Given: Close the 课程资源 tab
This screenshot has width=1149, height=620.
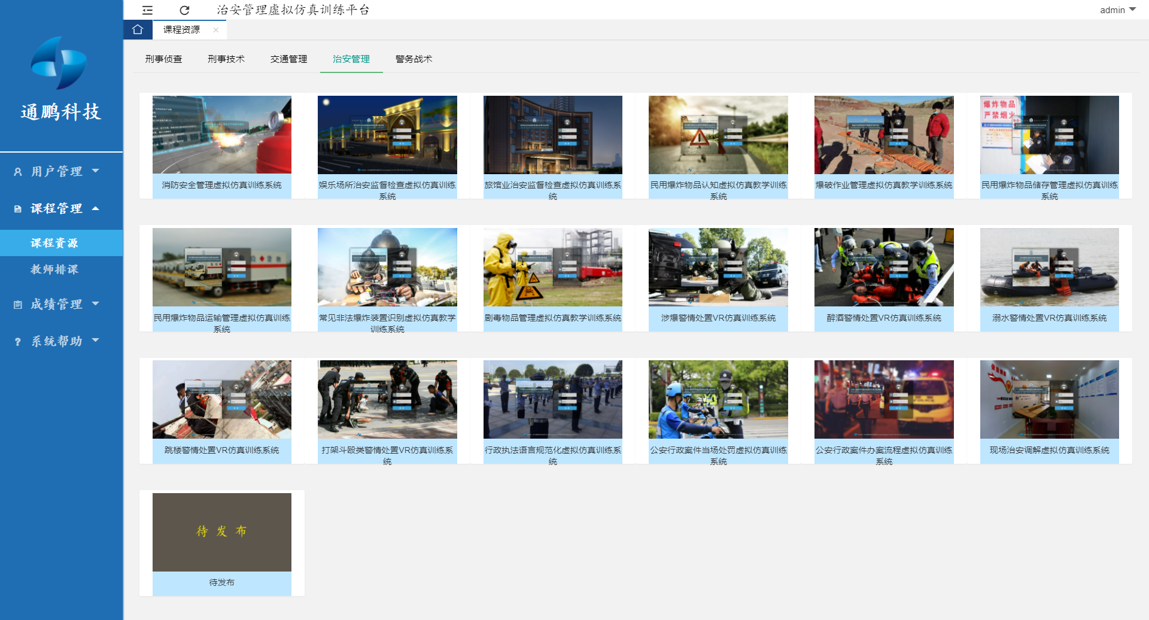Looking at the screenshot, I should coord(216,30).
